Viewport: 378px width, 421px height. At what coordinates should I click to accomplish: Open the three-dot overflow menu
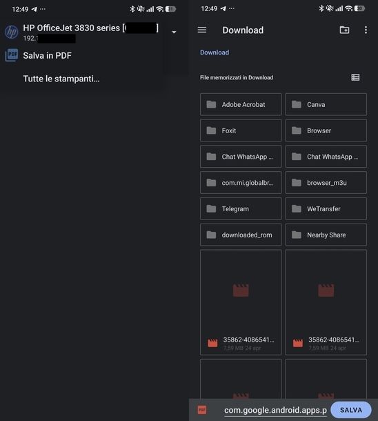point(366,30)
